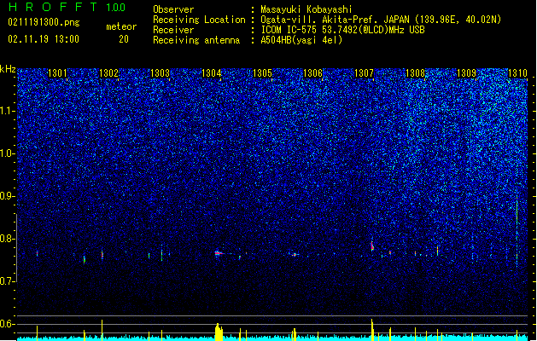
Task: Click the strong meteor echo at 1307
Action: (x=372, y=246)
